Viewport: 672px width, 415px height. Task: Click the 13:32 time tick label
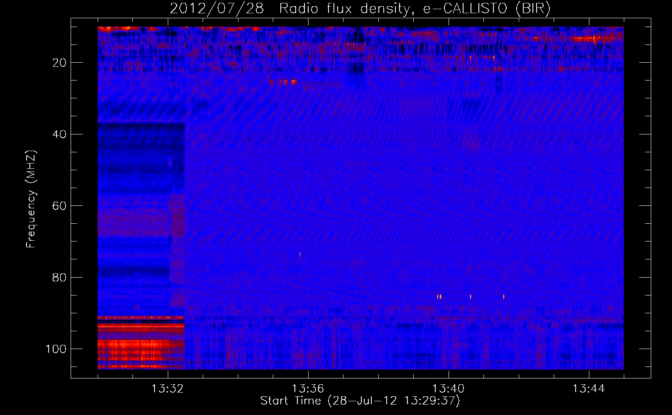pos(168,389)
